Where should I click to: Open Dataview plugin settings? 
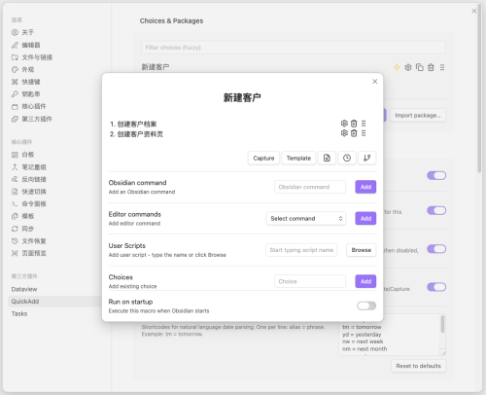coord(24,289)
